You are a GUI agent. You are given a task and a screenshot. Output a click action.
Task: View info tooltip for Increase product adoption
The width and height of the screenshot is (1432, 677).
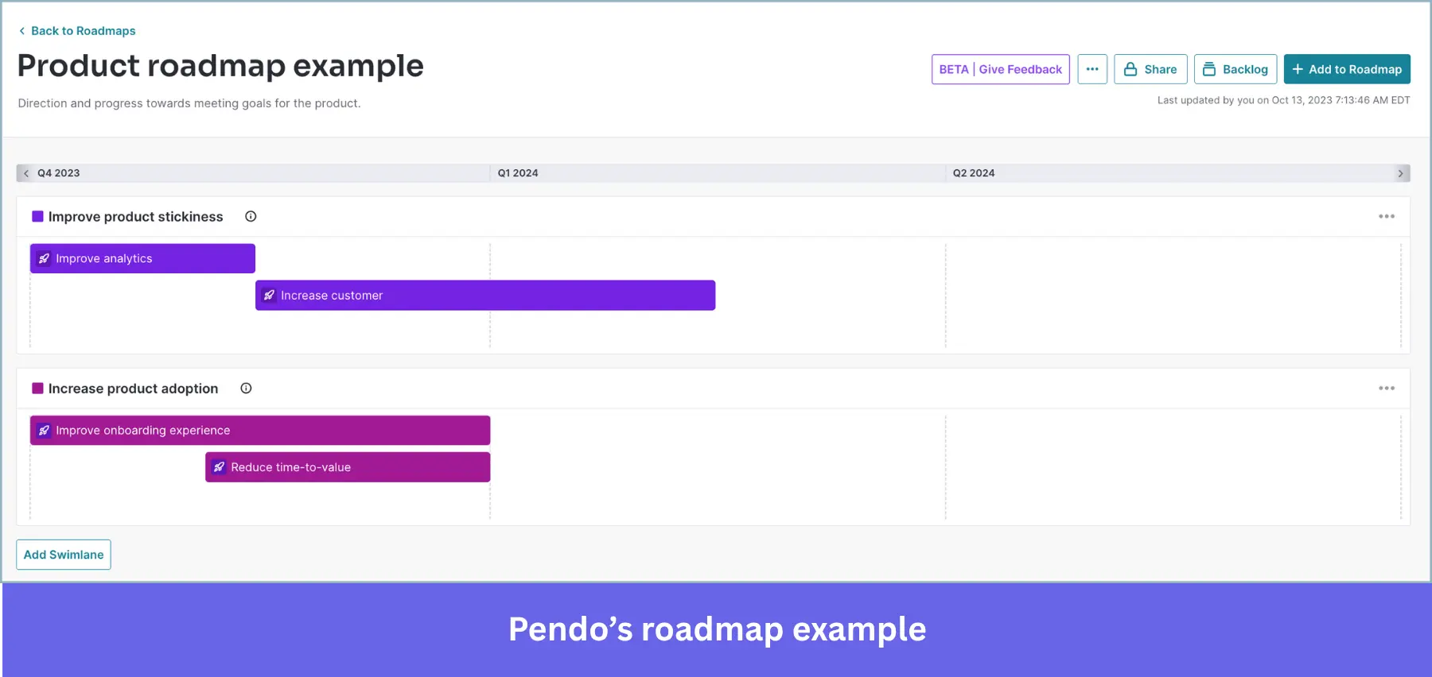click(246, 388)
